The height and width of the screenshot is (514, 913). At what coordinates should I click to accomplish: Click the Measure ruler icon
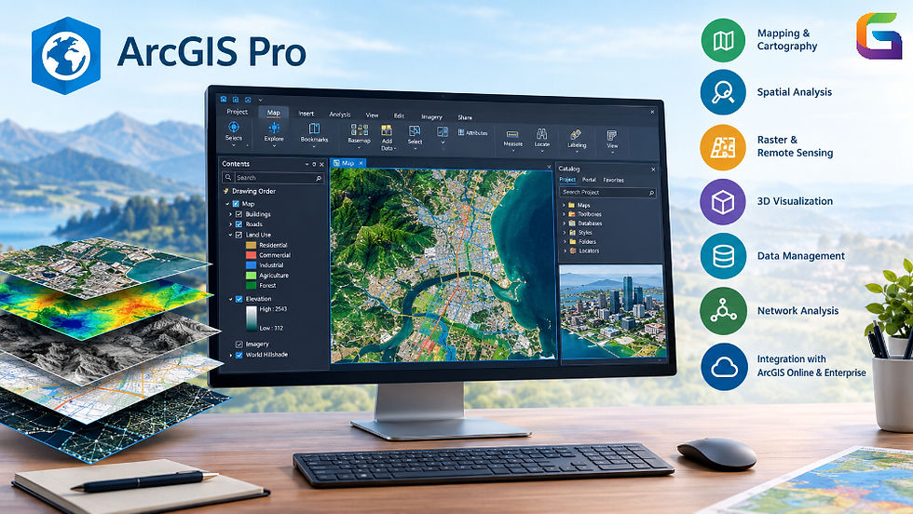(511, 135)
